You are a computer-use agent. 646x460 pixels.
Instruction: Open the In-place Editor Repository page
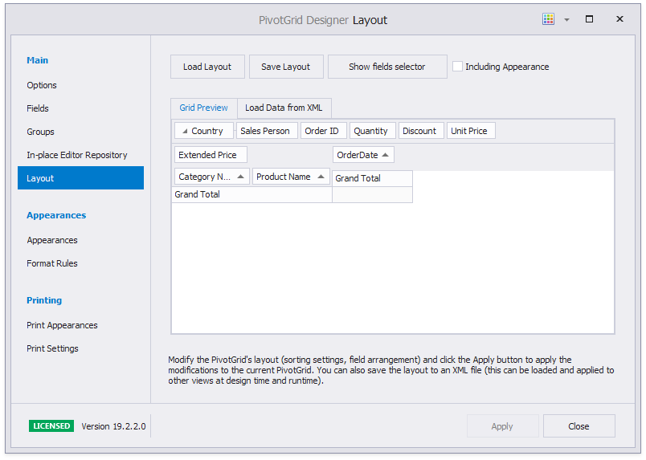point(77,155)
